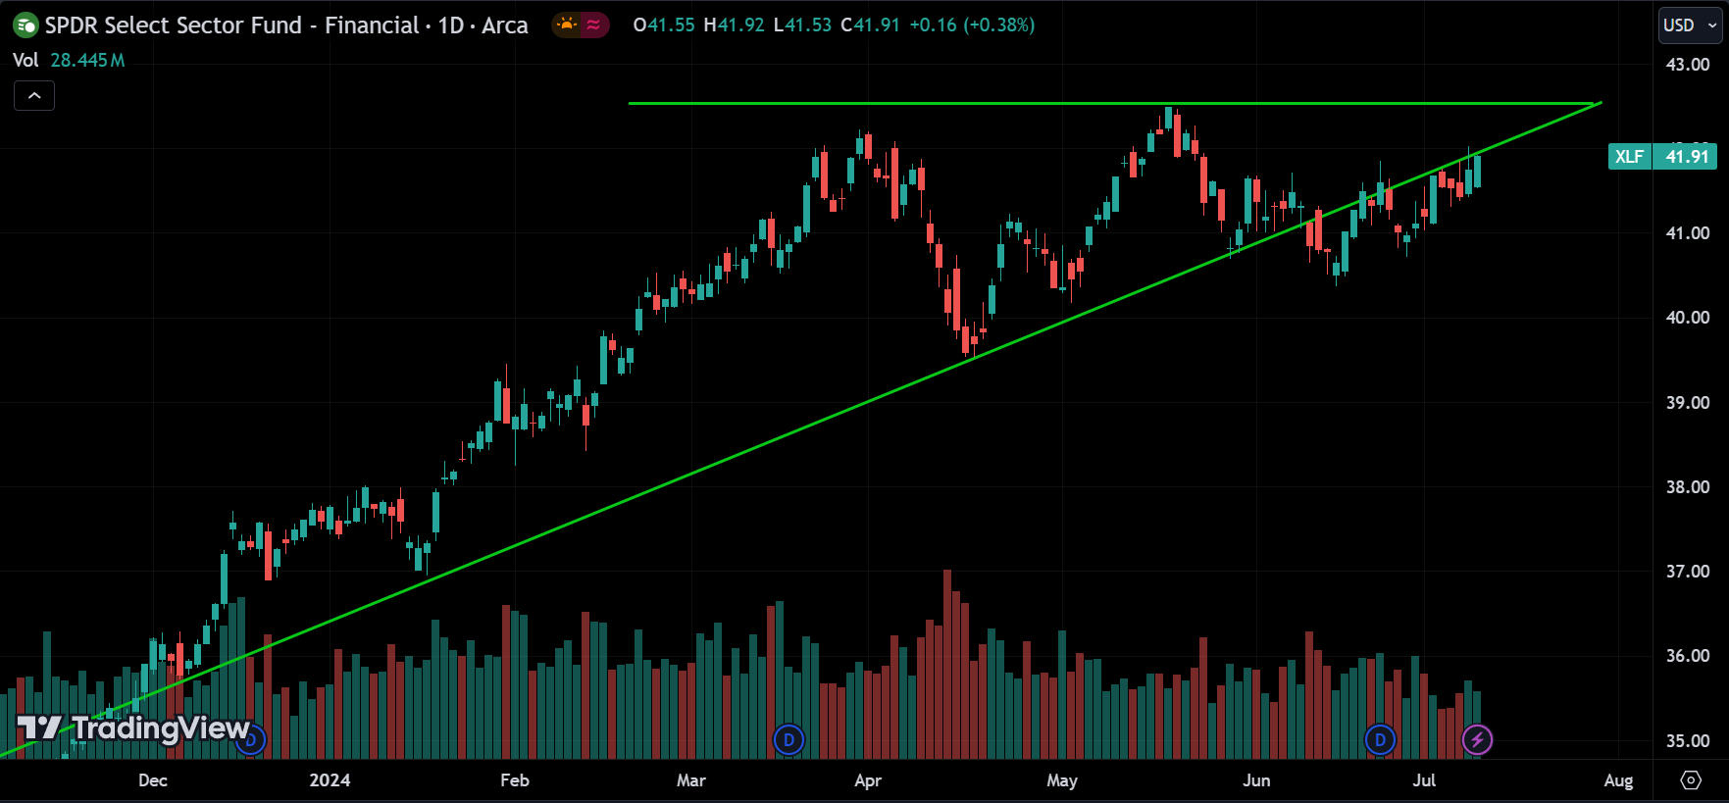Click the 2024 label on time axis
This screenshot has width=1729, height=803.
(x=330, y=780)
